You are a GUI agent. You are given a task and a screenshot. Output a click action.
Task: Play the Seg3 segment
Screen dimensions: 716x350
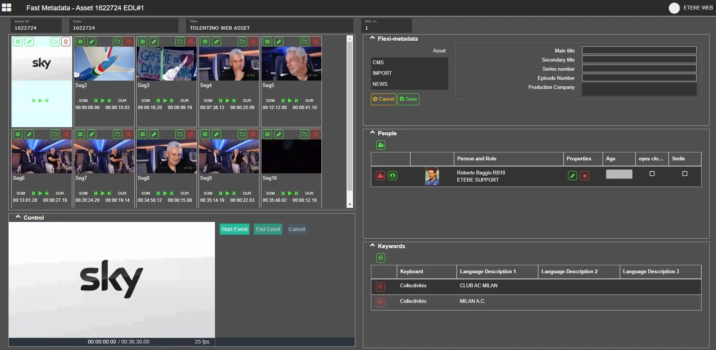pyautogui.click(x=165, y=101)
